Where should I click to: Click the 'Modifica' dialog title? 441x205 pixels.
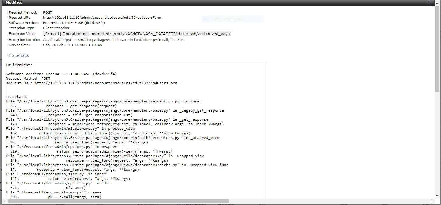tap(14, 2)
